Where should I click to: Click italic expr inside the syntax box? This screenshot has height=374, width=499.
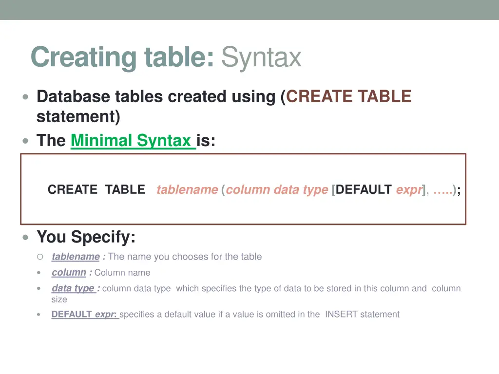pos(408,190)
